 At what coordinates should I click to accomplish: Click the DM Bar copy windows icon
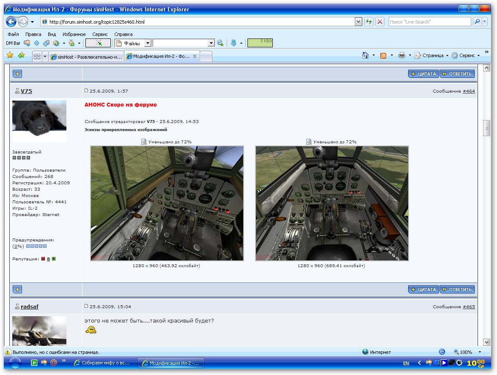click(x=46, y=43)
